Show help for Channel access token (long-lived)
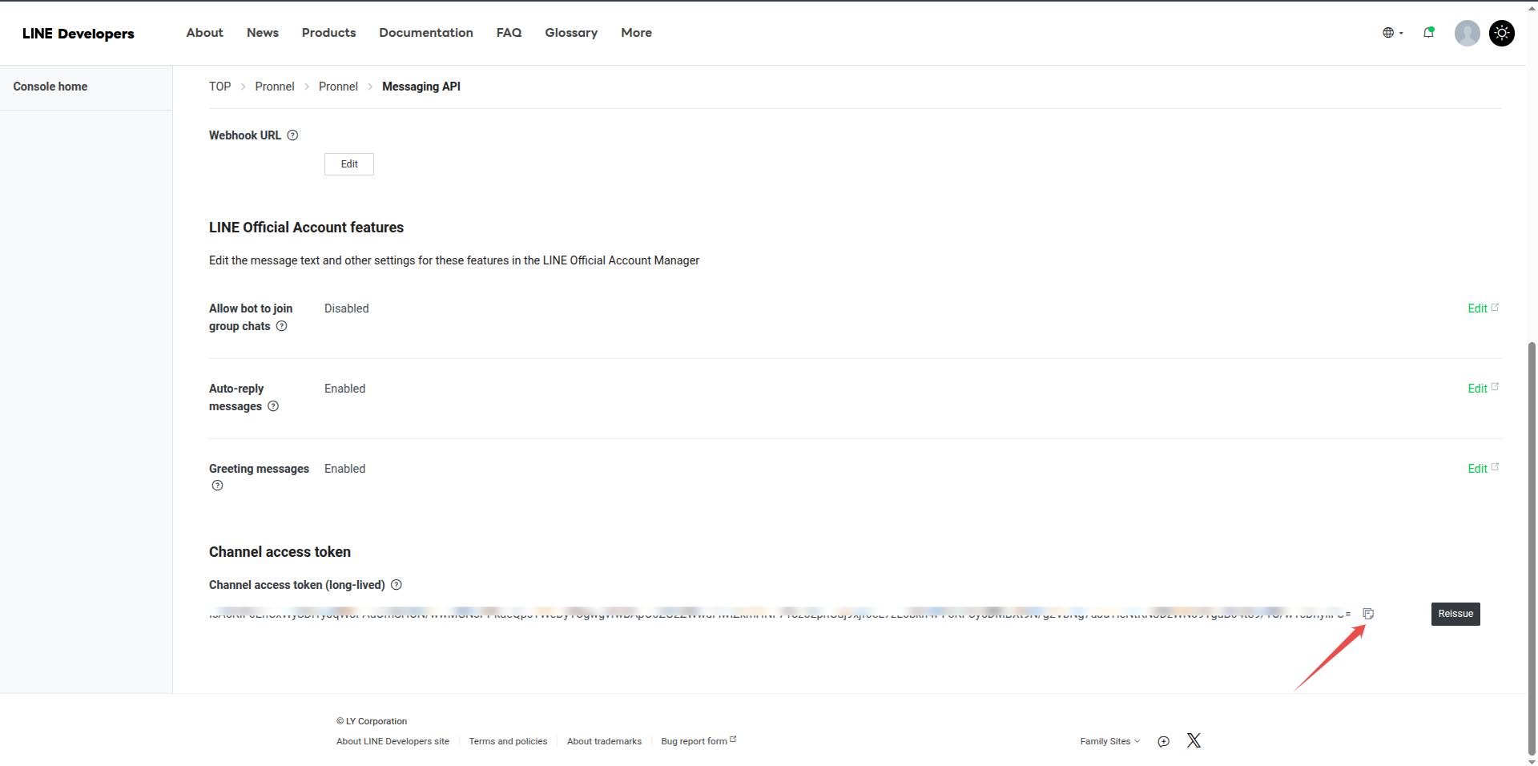Viewport: 1538px width, 766px height. click(x=396, y=585)
